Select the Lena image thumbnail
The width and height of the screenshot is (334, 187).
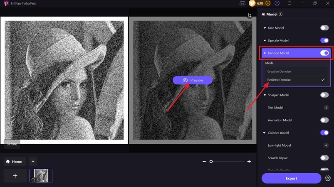pyautogui.click(x=41, y=176)
